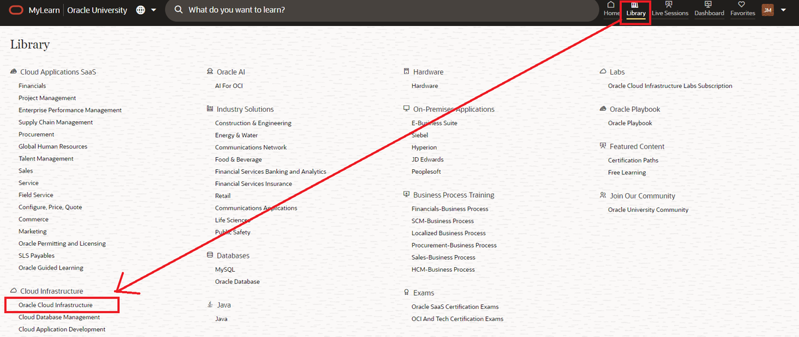
Task: Click the Oracle Playbook category icon
Action: 603,109
